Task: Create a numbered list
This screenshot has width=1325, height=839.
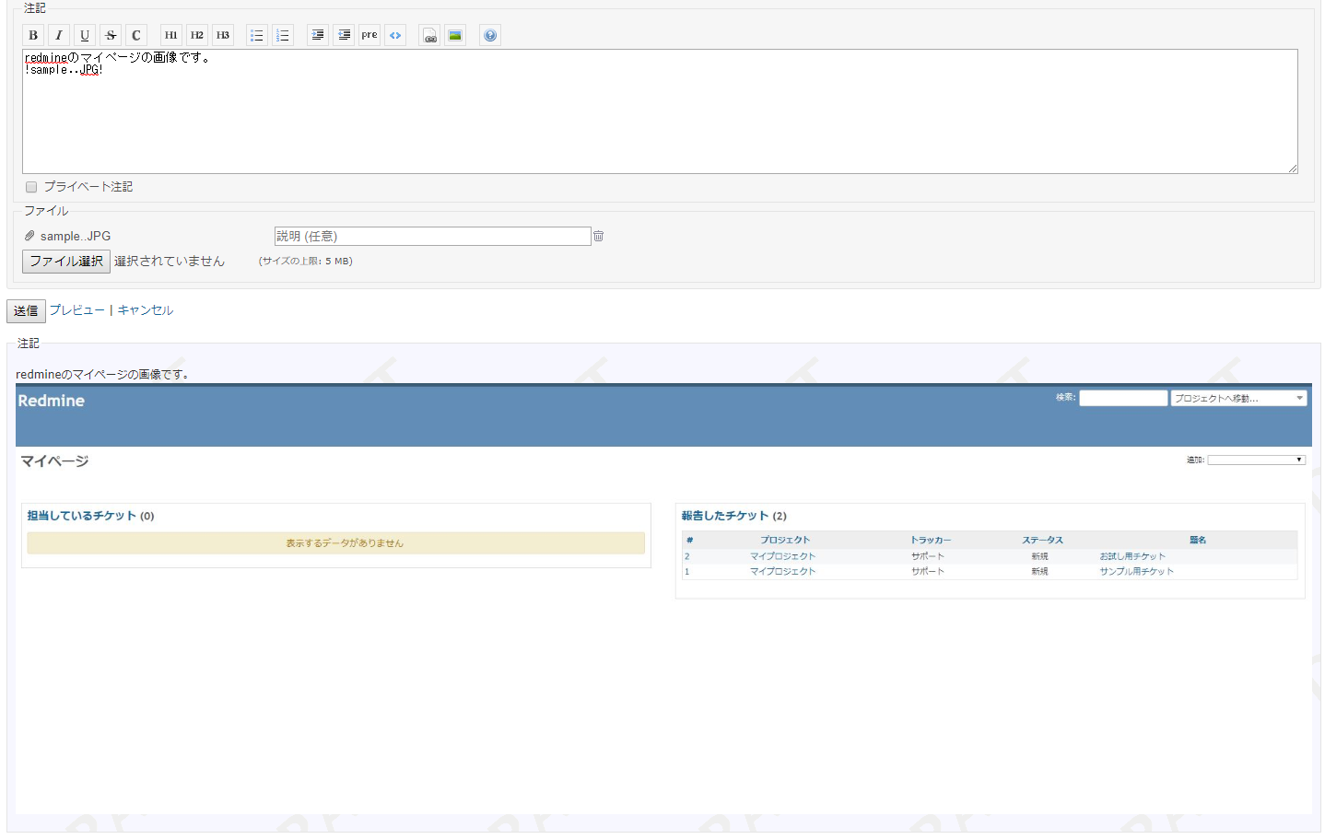Action: [x=282, y=35]
